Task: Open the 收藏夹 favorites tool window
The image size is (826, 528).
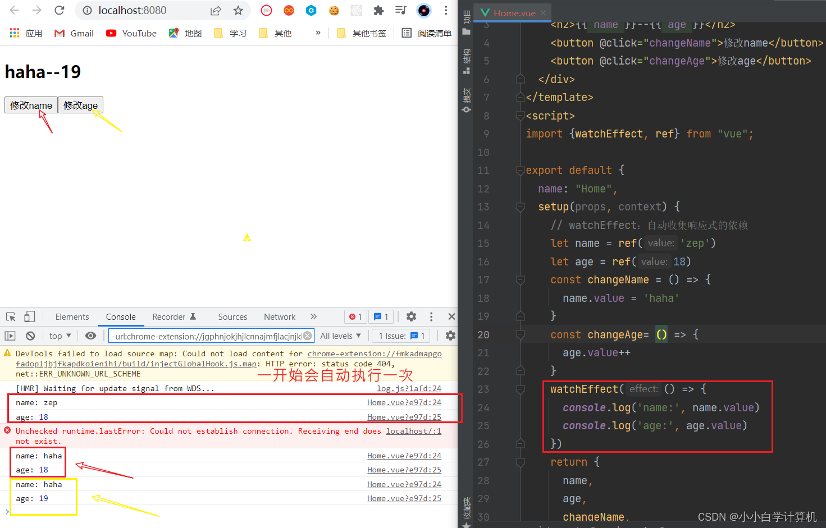Action: (x=466, y=512)
